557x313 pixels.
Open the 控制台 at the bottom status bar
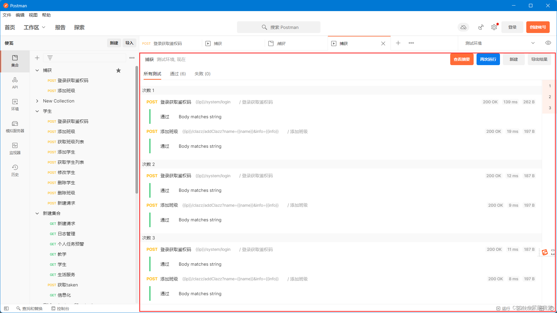60,308
